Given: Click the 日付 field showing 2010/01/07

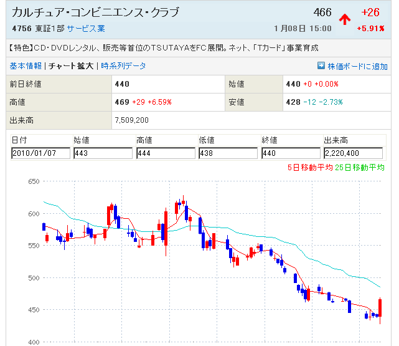Looking at the screenshot, I should coord(40,153).
